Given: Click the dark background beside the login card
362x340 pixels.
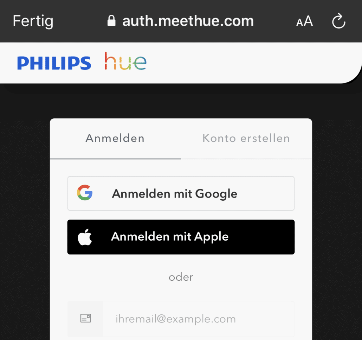Looking at the screenshot, I should (25, 207).
